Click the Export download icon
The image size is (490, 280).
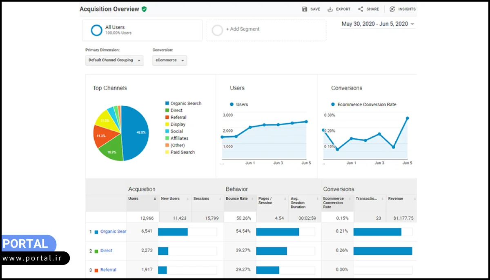pyautogui.click(x=330, y=9)
